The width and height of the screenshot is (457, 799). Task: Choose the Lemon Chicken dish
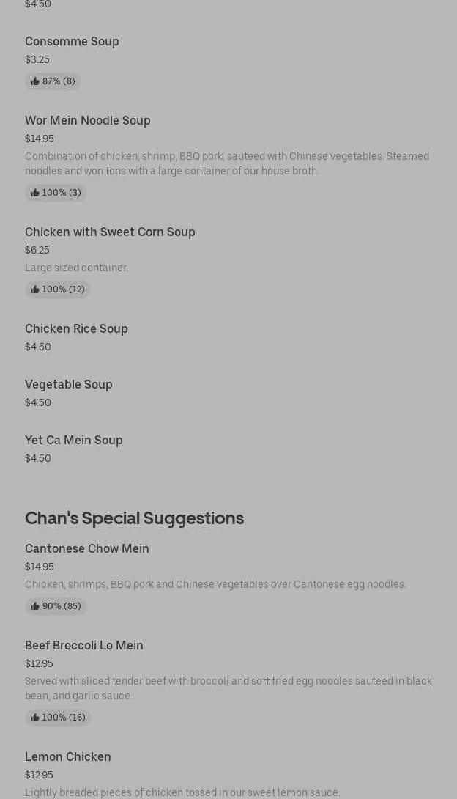pos(68,757)
